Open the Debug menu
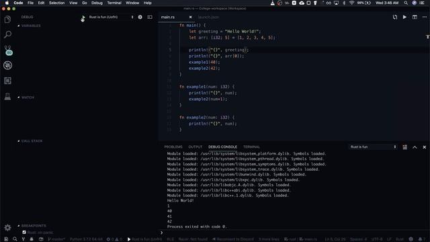This screenshot has width=430, height=242. [x=97, y=3]
